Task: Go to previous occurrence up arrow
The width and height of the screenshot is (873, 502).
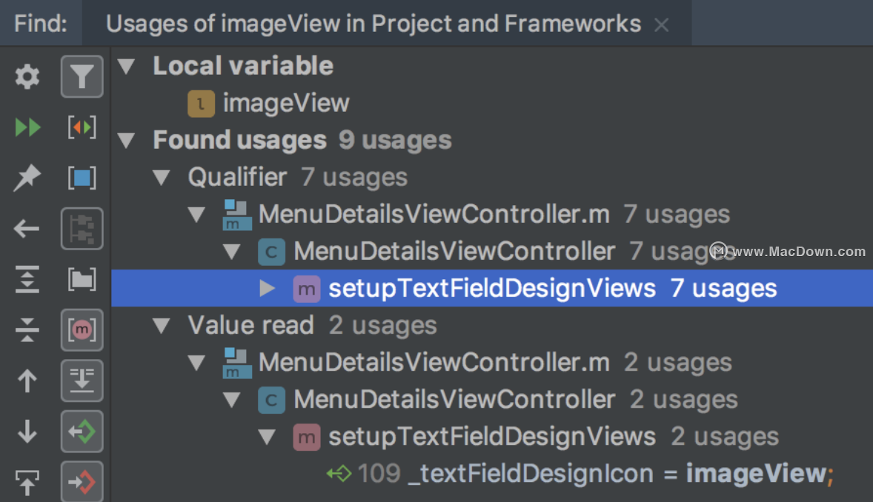Action: [x=27, y=381]
